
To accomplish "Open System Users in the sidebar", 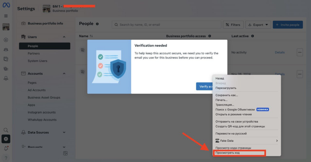I will (x=37, y=61).
